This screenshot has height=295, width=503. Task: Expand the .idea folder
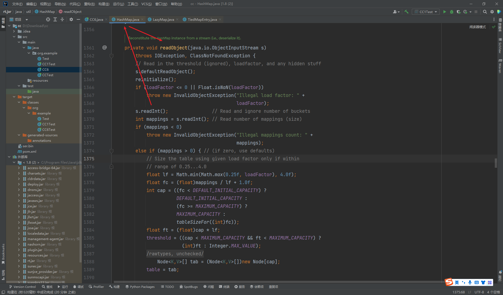(x=14, y=31)
